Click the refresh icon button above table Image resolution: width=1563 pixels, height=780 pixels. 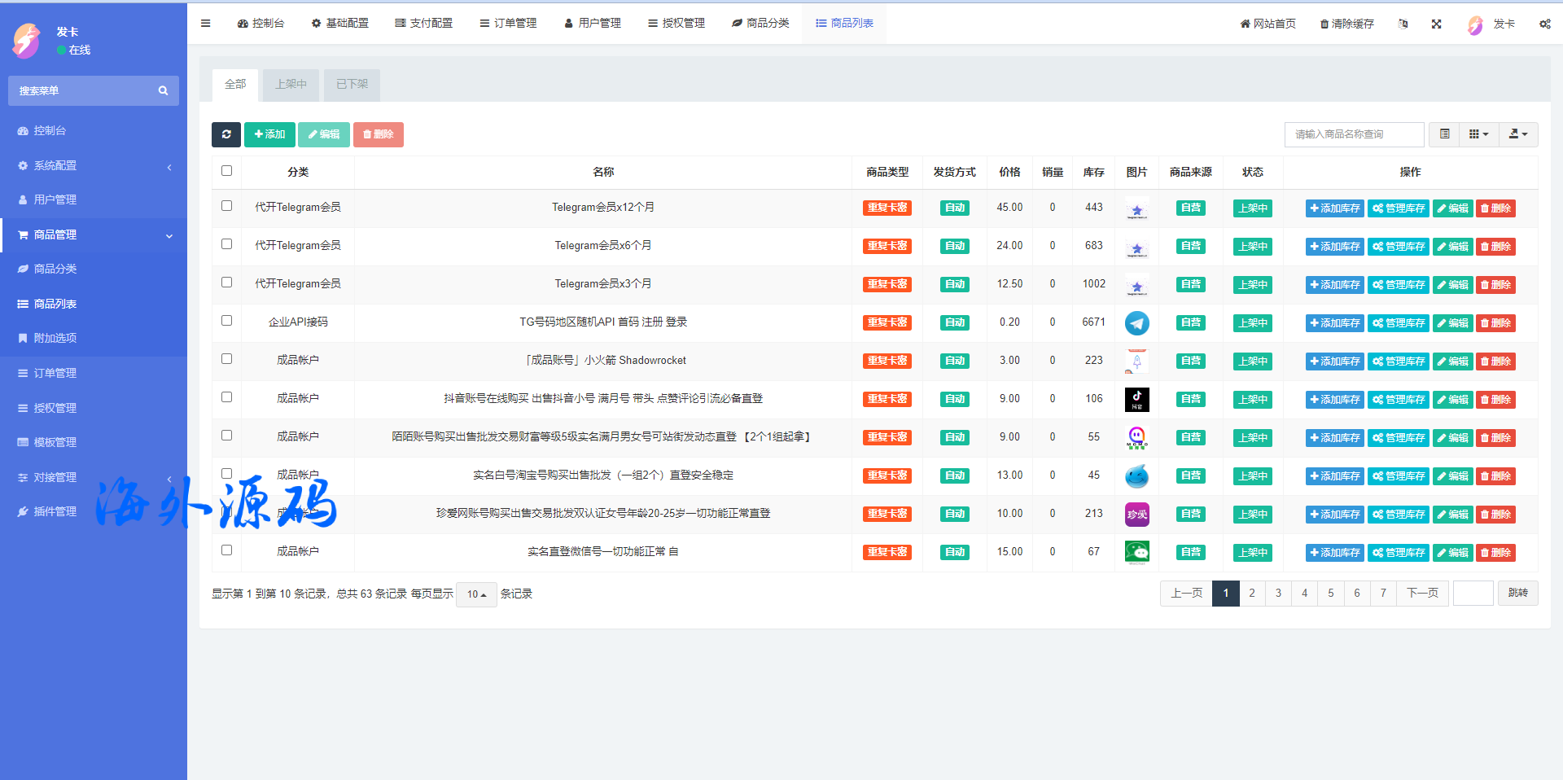click(226, 134)
